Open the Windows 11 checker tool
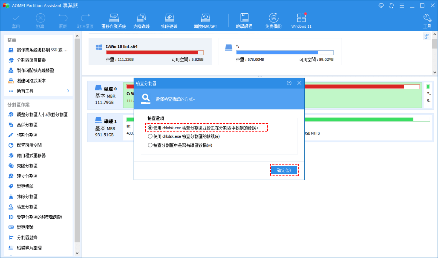The height and width of the screenshot is (258, 438). click(x=301, y=21)
